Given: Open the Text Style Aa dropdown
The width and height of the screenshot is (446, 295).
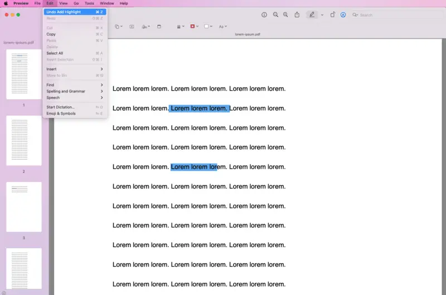Looking at the screenshot, I should (x=222, y=26).
